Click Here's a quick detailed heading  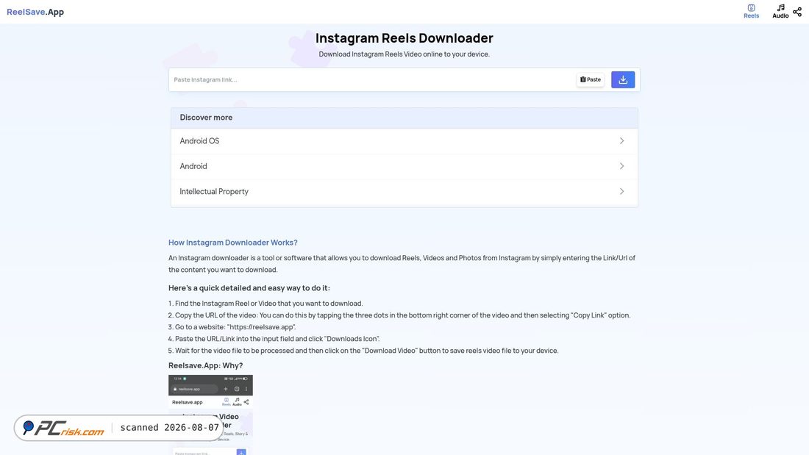point(249,288)
